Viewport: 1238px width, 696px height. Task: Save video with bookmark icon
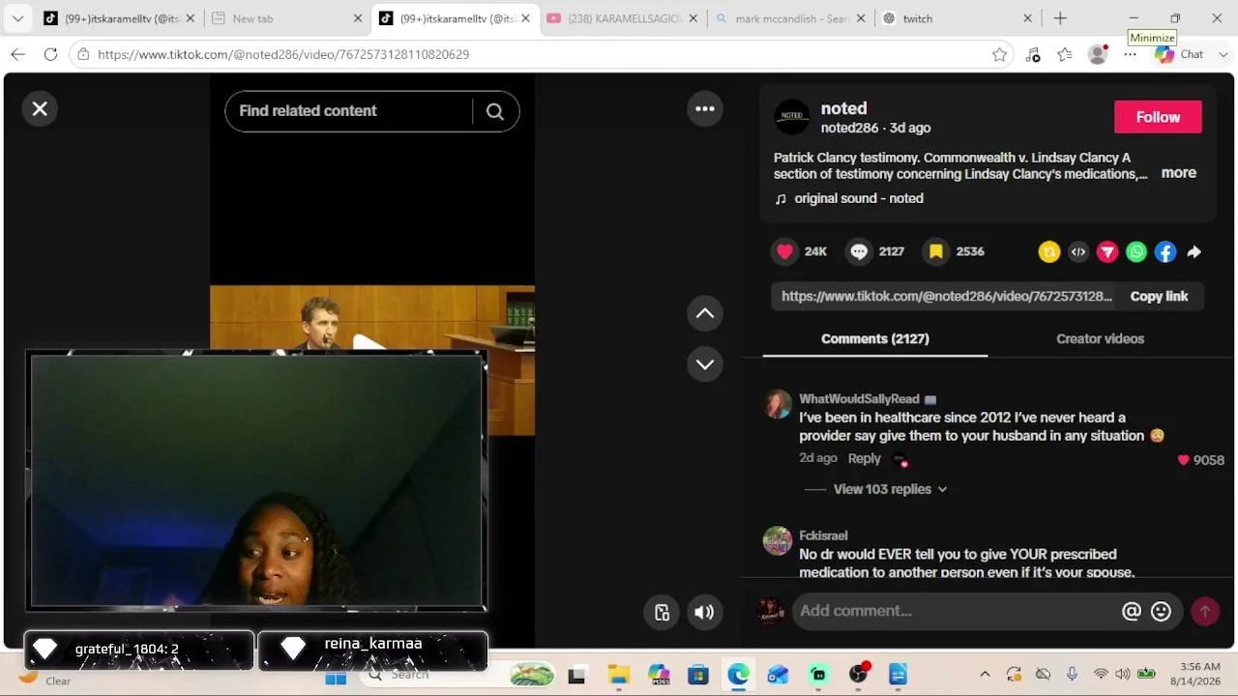[936, 251]
